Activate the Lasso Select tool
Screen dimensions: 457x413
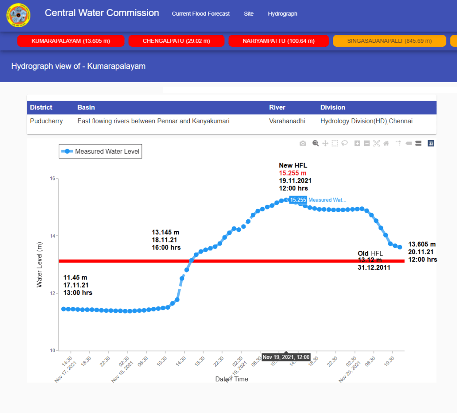click(345, 143)
